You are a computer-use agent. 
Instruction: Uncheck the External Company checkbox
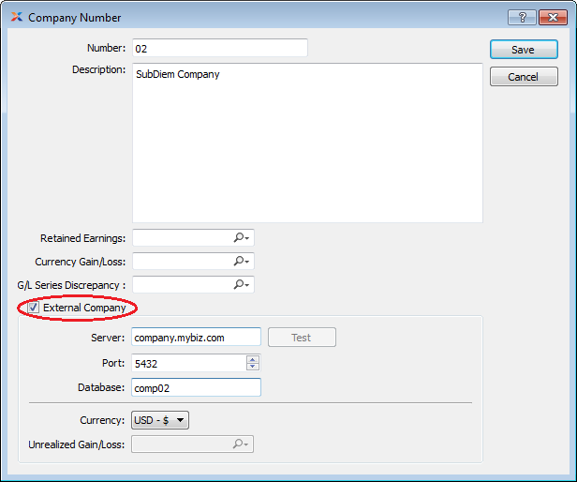(x=34, y=308)
